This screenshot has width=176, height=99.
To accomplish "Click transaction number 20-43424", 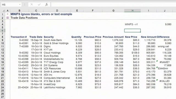I will tap(23, 87).
